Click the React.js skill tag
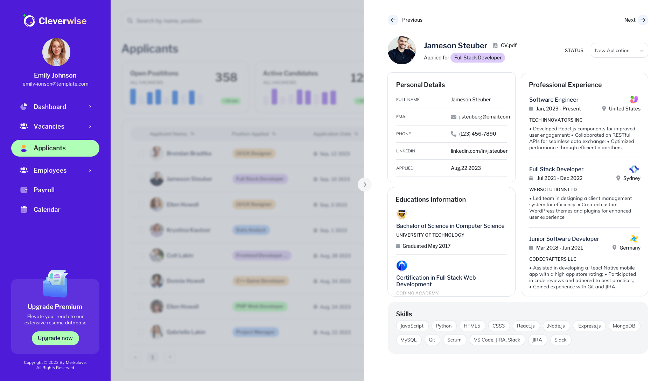The height and width of the screenshot is (381, 672). (526, 325)
